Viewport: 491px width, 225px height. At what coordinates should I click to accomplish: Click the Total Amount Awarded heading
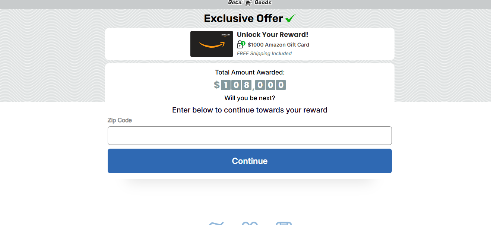coord(250,72)
